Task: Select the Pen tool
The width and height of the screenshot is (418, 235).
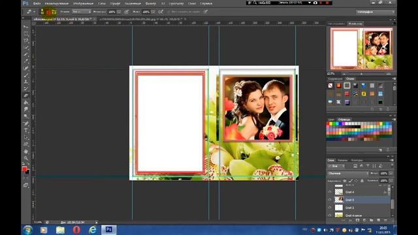Action: click(26, 123)
